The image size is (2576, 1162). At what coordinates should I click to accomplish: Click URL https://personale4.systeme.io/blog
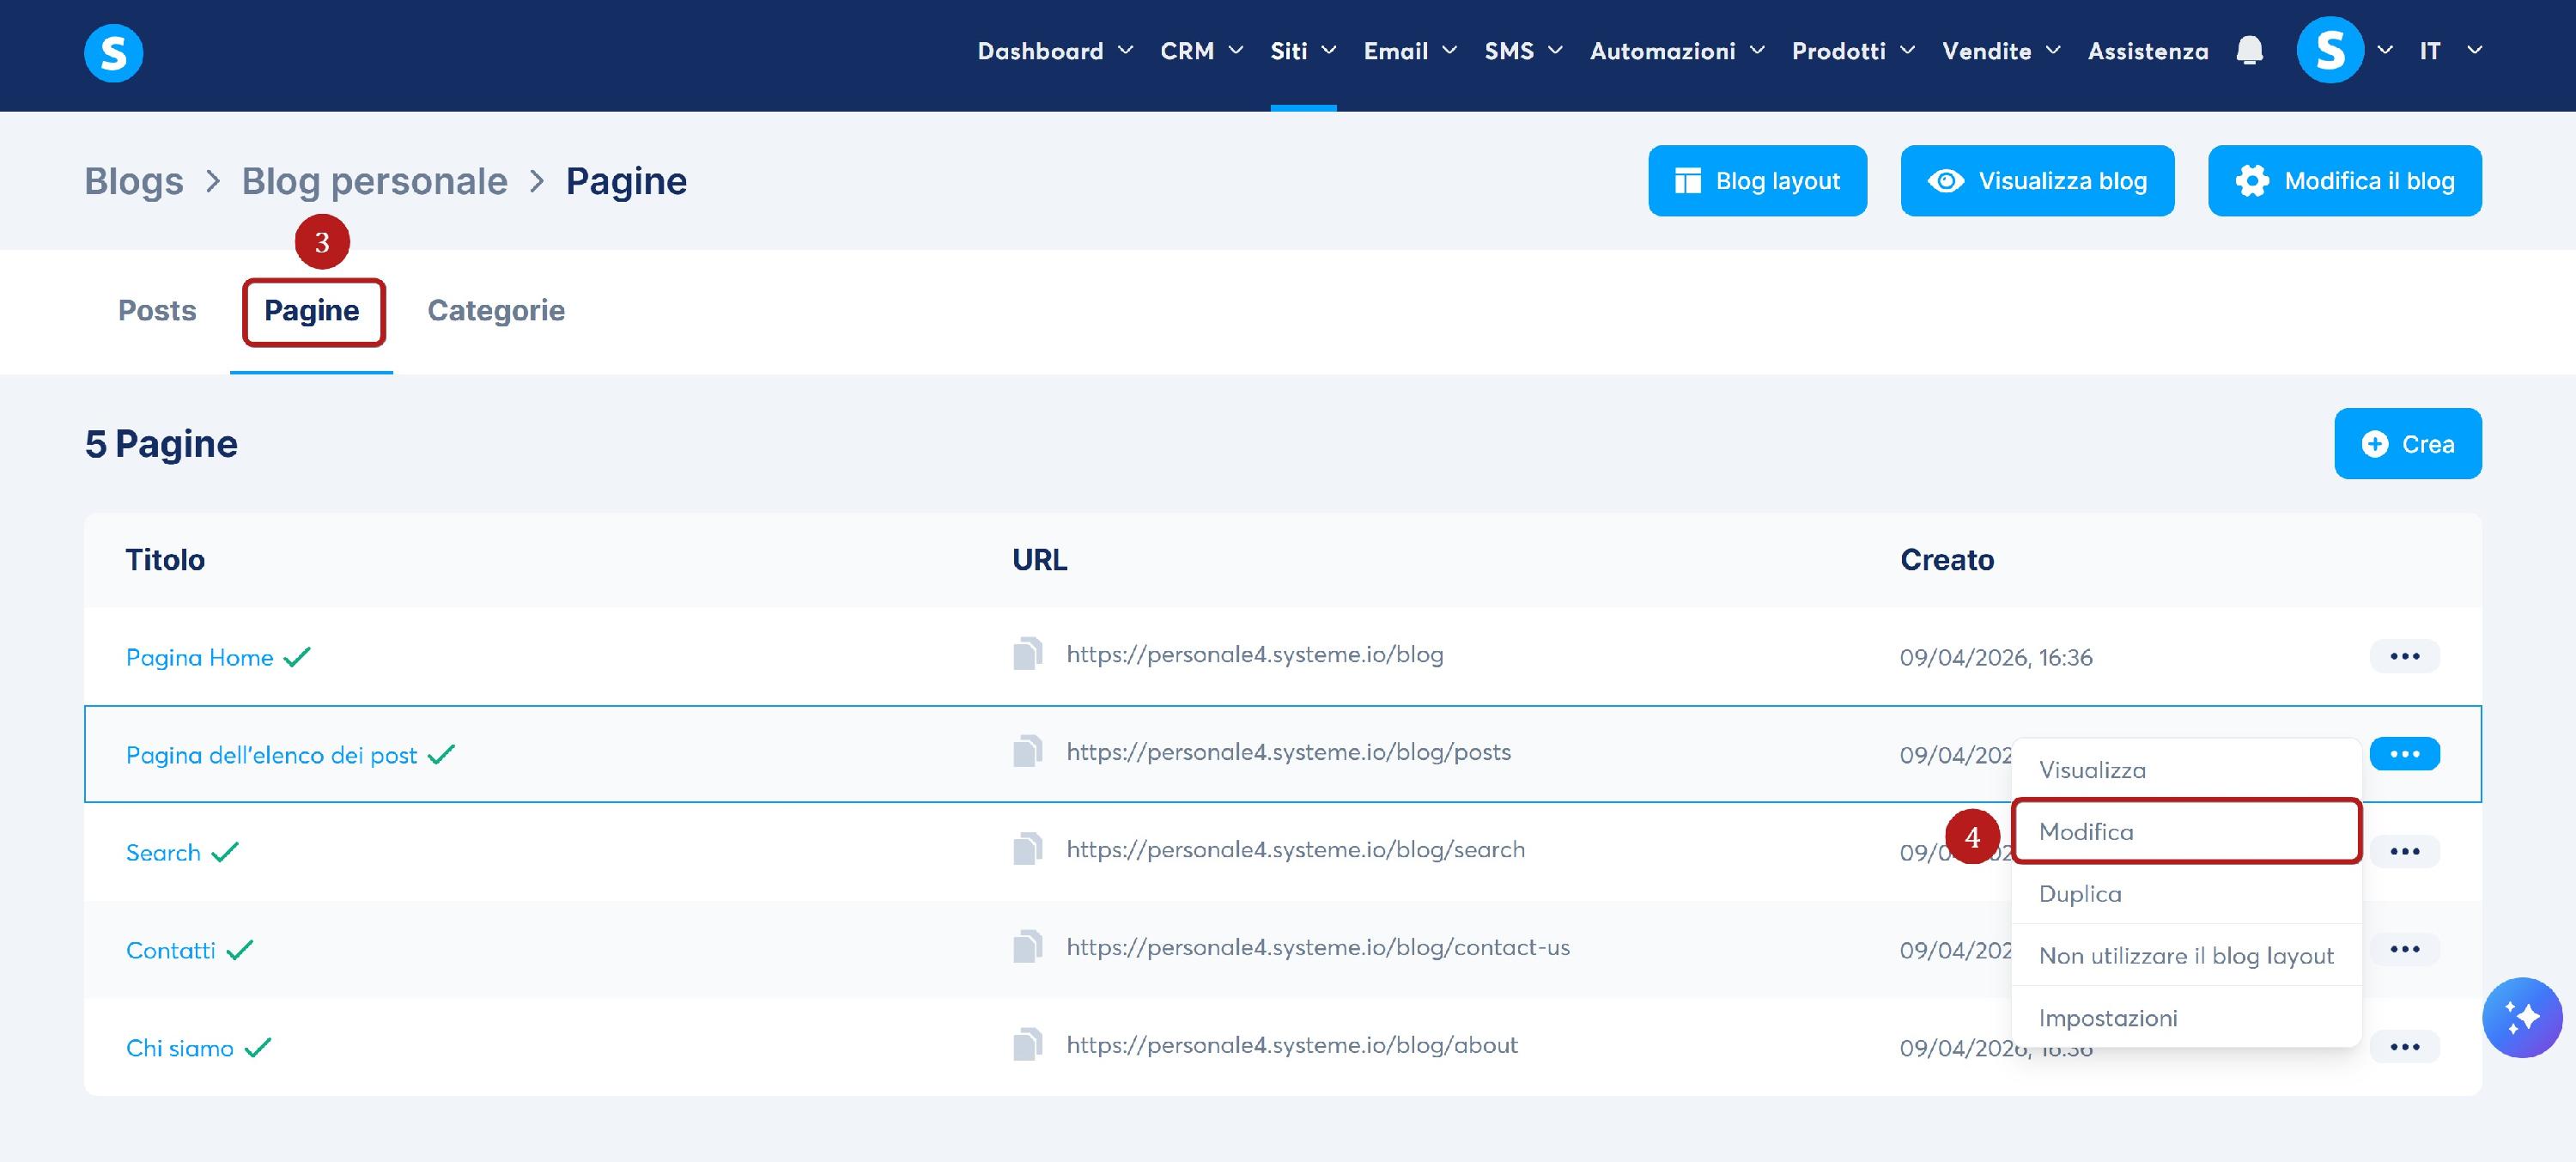tap(1254, 654)
